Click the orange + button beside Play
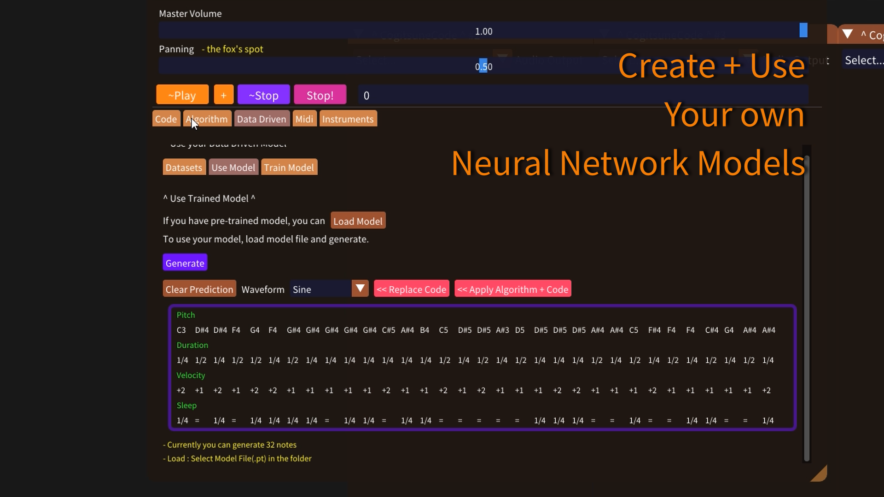This screenshot has width=884, height=497. 224,95
